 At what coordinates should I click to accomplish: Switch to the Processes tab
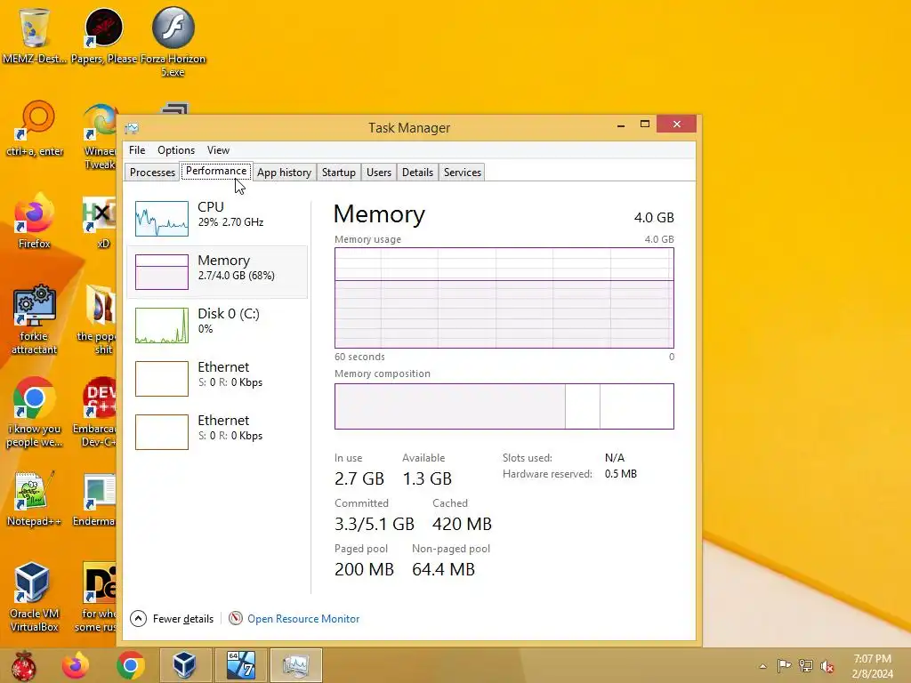[x=152, y=173]
